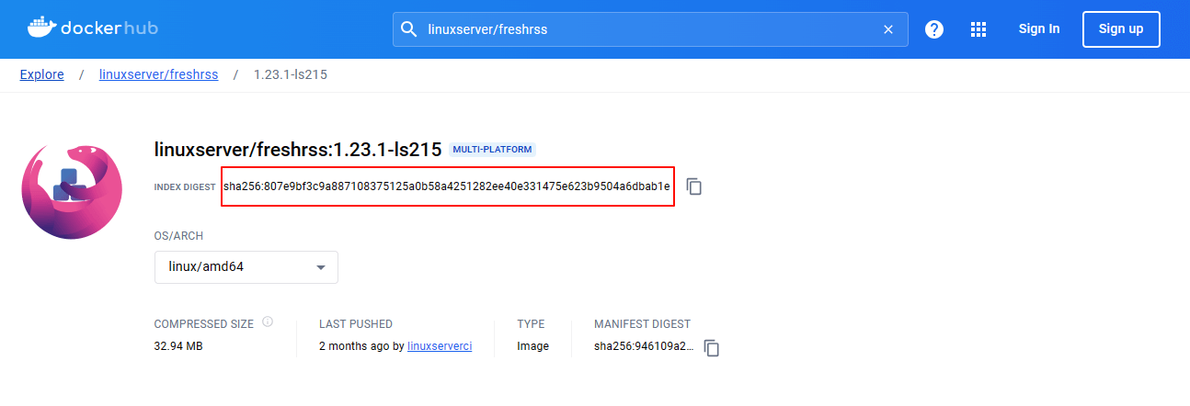Viewport: 1190px width, 406px height.
Task: Copy the index digest hash
Action: [x=694, y=186]
